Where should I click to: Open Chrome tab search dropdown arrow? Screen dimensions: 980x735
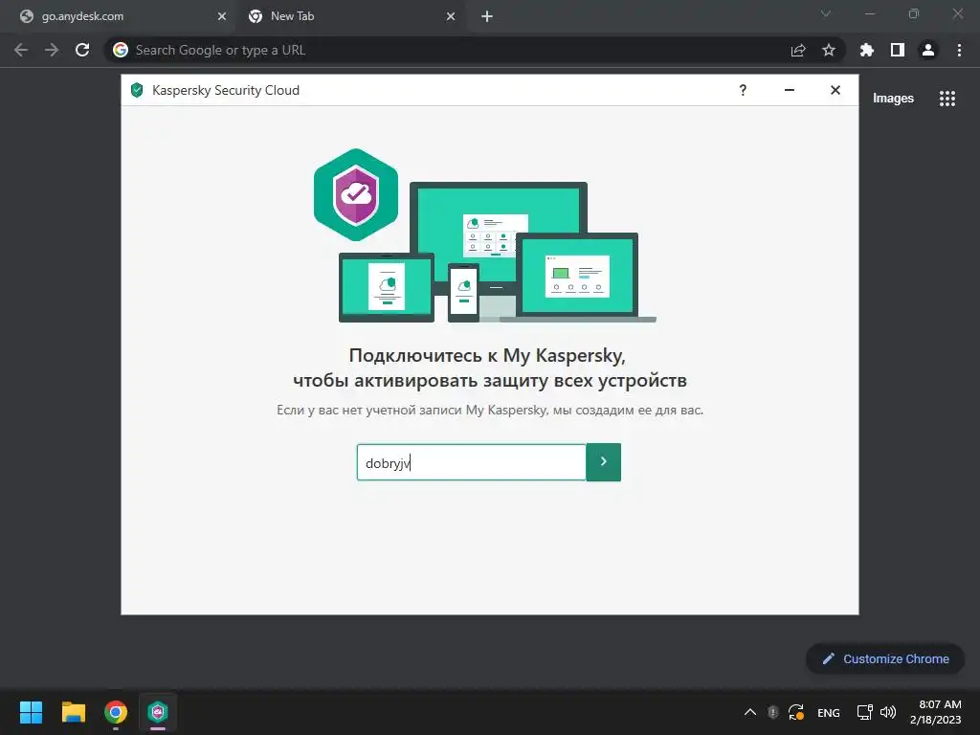point(825,13)
